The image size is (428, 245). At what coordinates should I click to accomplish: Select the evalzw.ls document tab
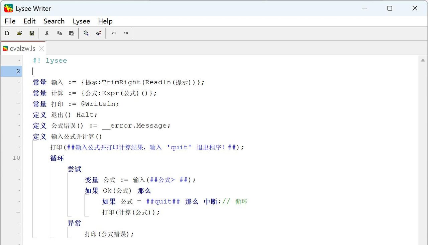[x=23, y=49]
